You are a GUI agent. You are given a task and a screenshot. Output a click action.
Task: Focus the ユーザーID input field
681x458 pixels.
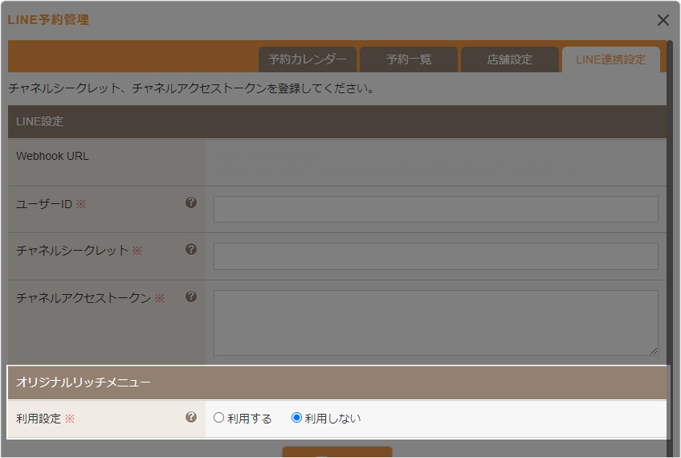[x=435, y=209]
